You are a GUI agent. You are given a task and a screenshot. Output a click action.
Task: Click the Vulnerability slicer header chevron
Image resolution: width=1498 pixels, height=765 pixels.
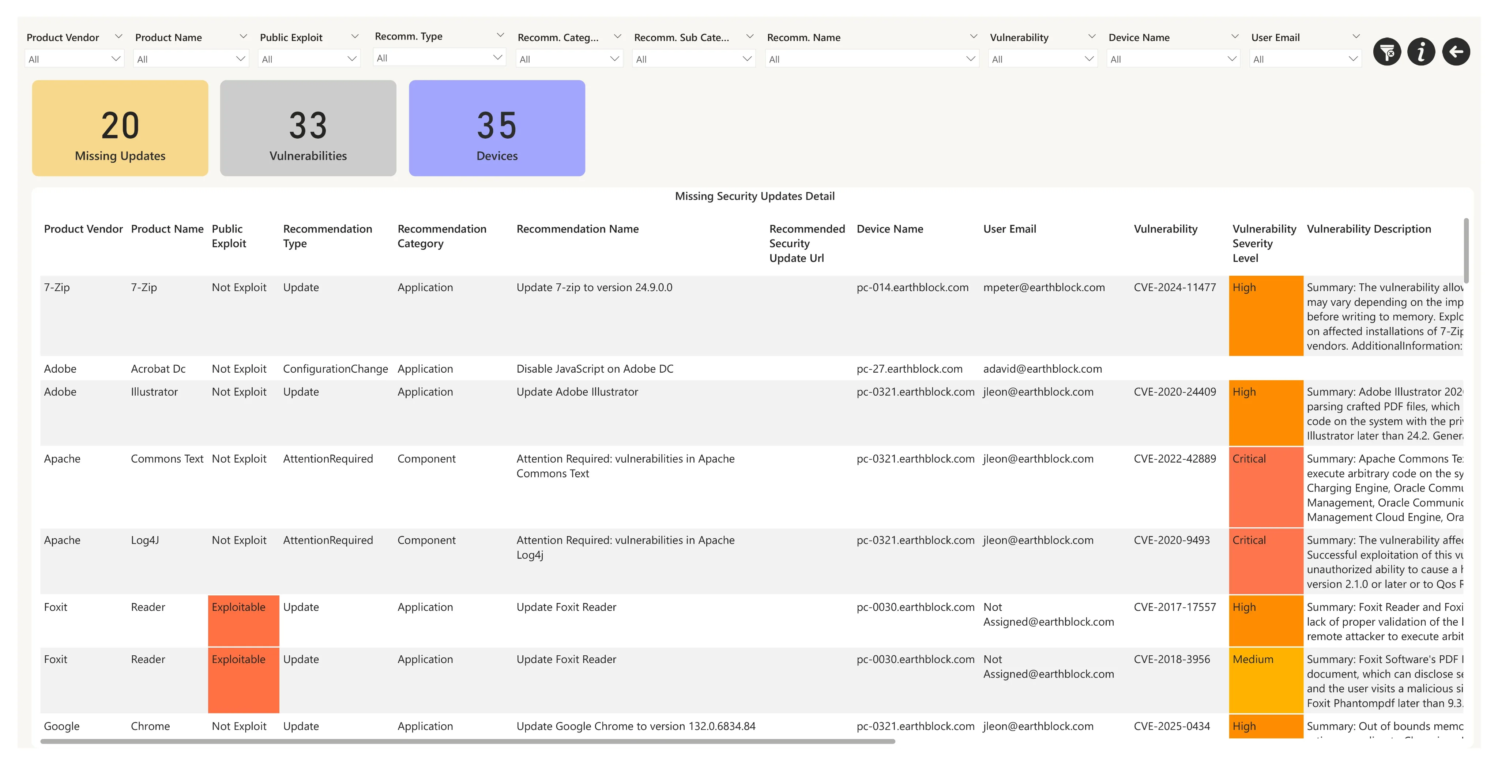point(1092,37)
